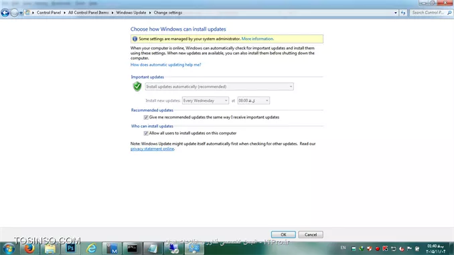Viewport: 454px width, 255px height.
Task: Open Photoshop from the taskbar
Action: pos(70,248)
